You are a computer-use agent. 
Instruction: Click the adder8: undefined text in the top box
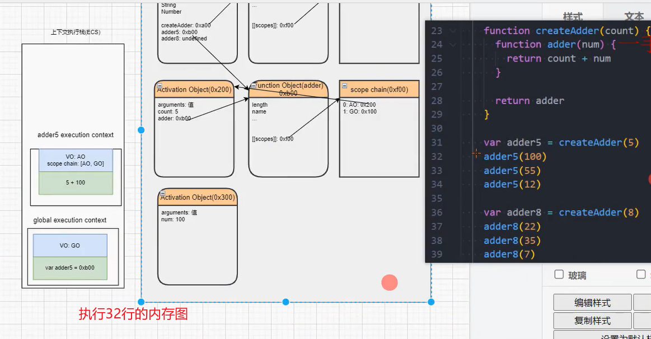184,39
